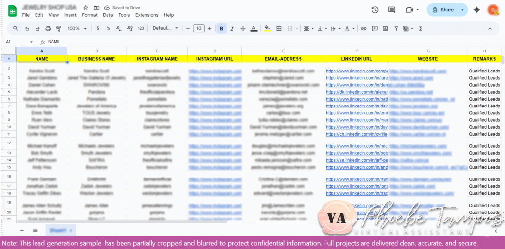This screenshot has height=249, width=505.
Task: Open the Default font dropdown
Action: 165,28
